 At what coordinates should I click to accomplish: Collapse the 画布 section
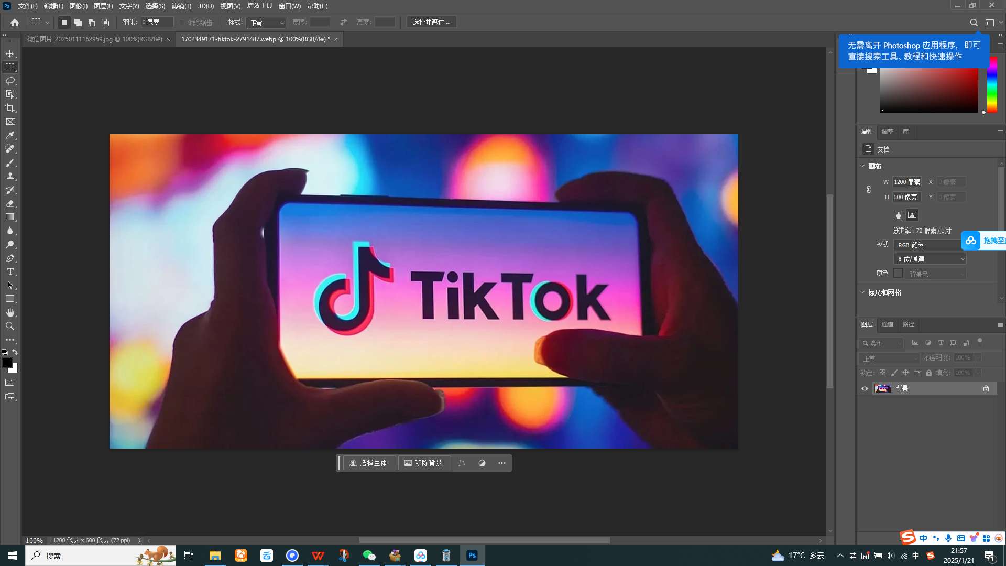pos(862,166)
